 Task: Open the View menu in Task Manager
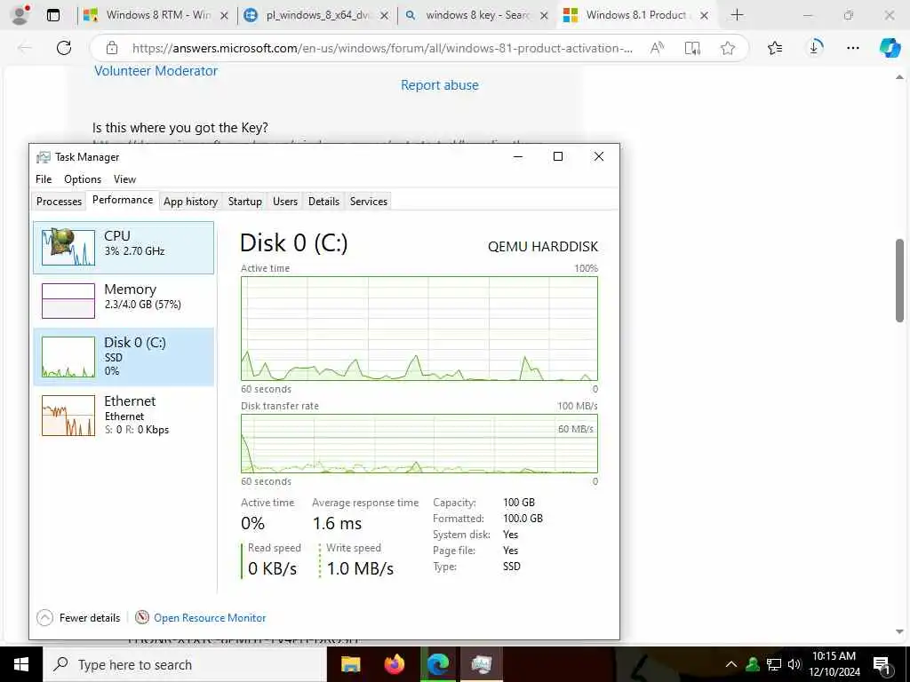(124, 179)
